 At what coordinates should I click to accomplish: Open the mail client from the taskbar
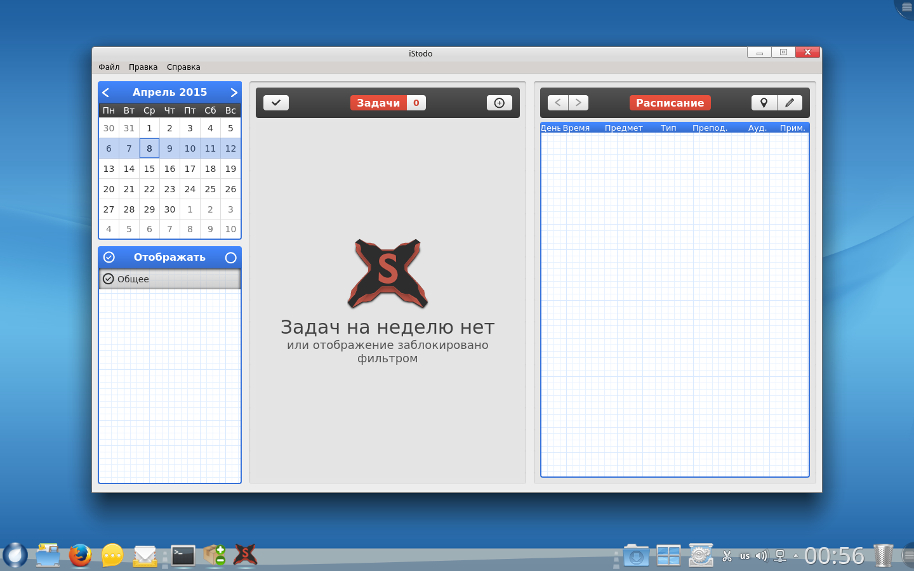pos(145,556)
